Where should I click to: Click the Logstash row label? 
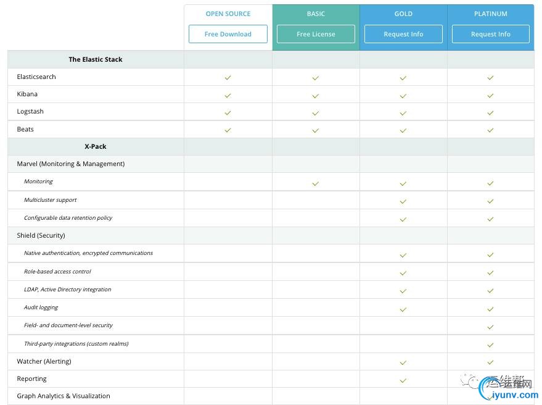pyautogui.click(x=30, y=112)
